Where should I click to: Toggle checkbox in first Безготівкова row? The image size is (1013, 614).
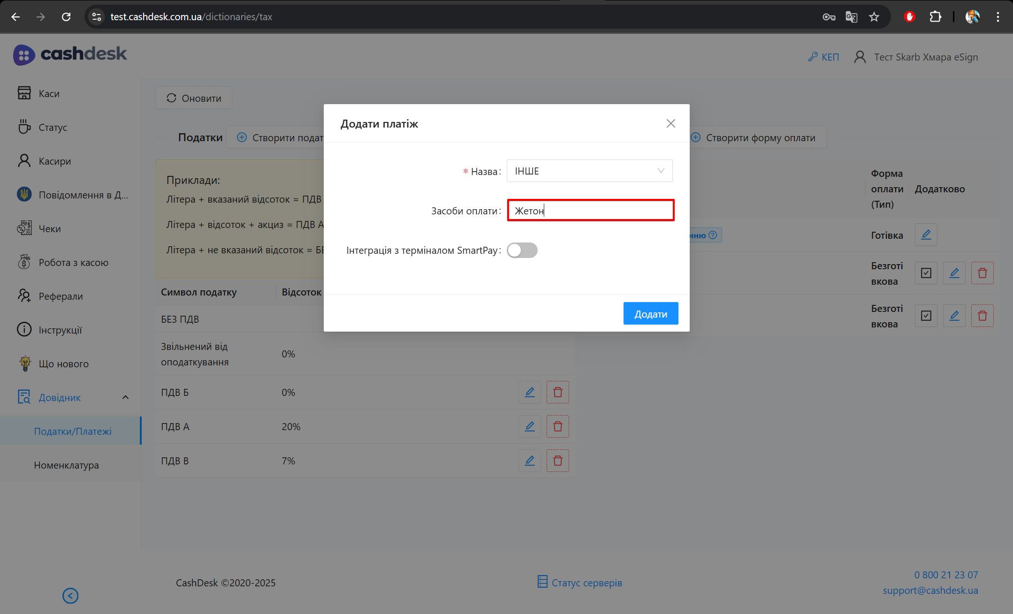tap(926, 273)
